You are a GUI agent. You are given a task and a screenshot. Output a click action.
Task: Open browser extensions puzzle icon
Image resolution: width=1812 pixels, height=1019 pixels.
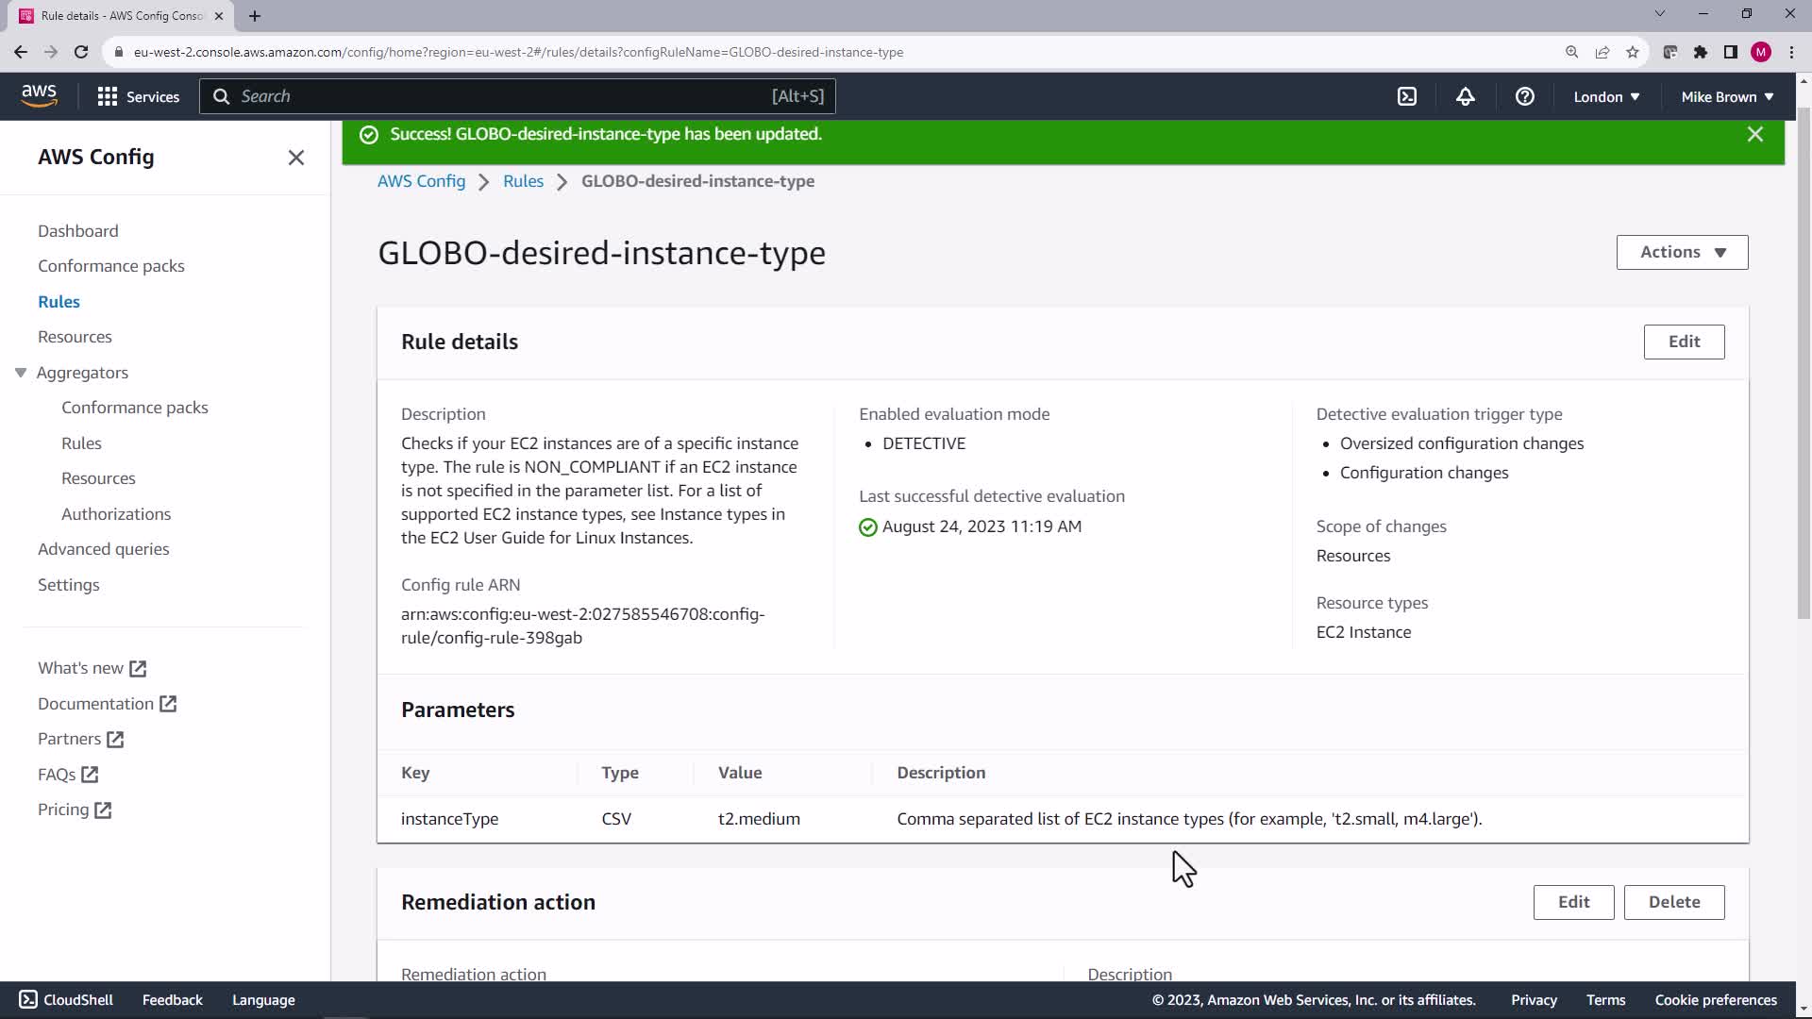coord(1700,52)
